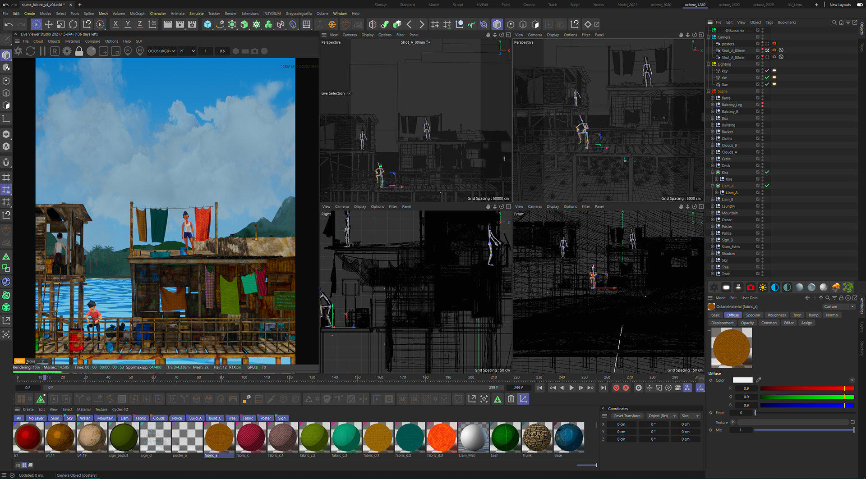Image resolution: width=866 pixels, height=479 pixels.
Task: Toggle posters camera visibility dots
Action: click(762, 44)
